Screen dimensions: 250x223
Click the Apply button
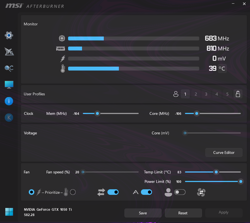coord(224,212)
